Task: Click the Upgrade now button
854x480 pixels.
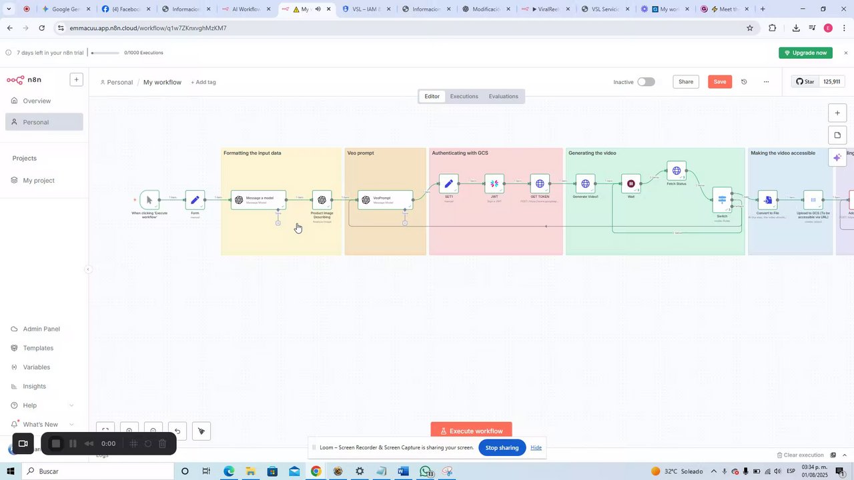Action: pos(805,53)
